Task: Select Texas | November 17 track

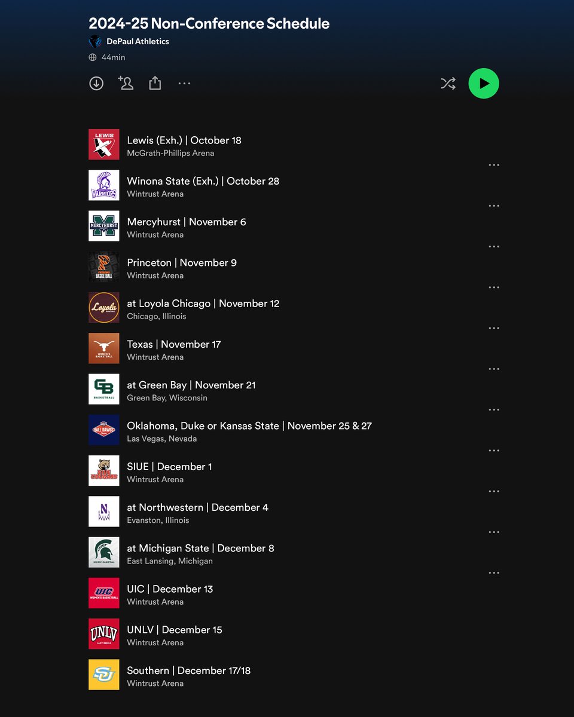Action: point(174,344)
